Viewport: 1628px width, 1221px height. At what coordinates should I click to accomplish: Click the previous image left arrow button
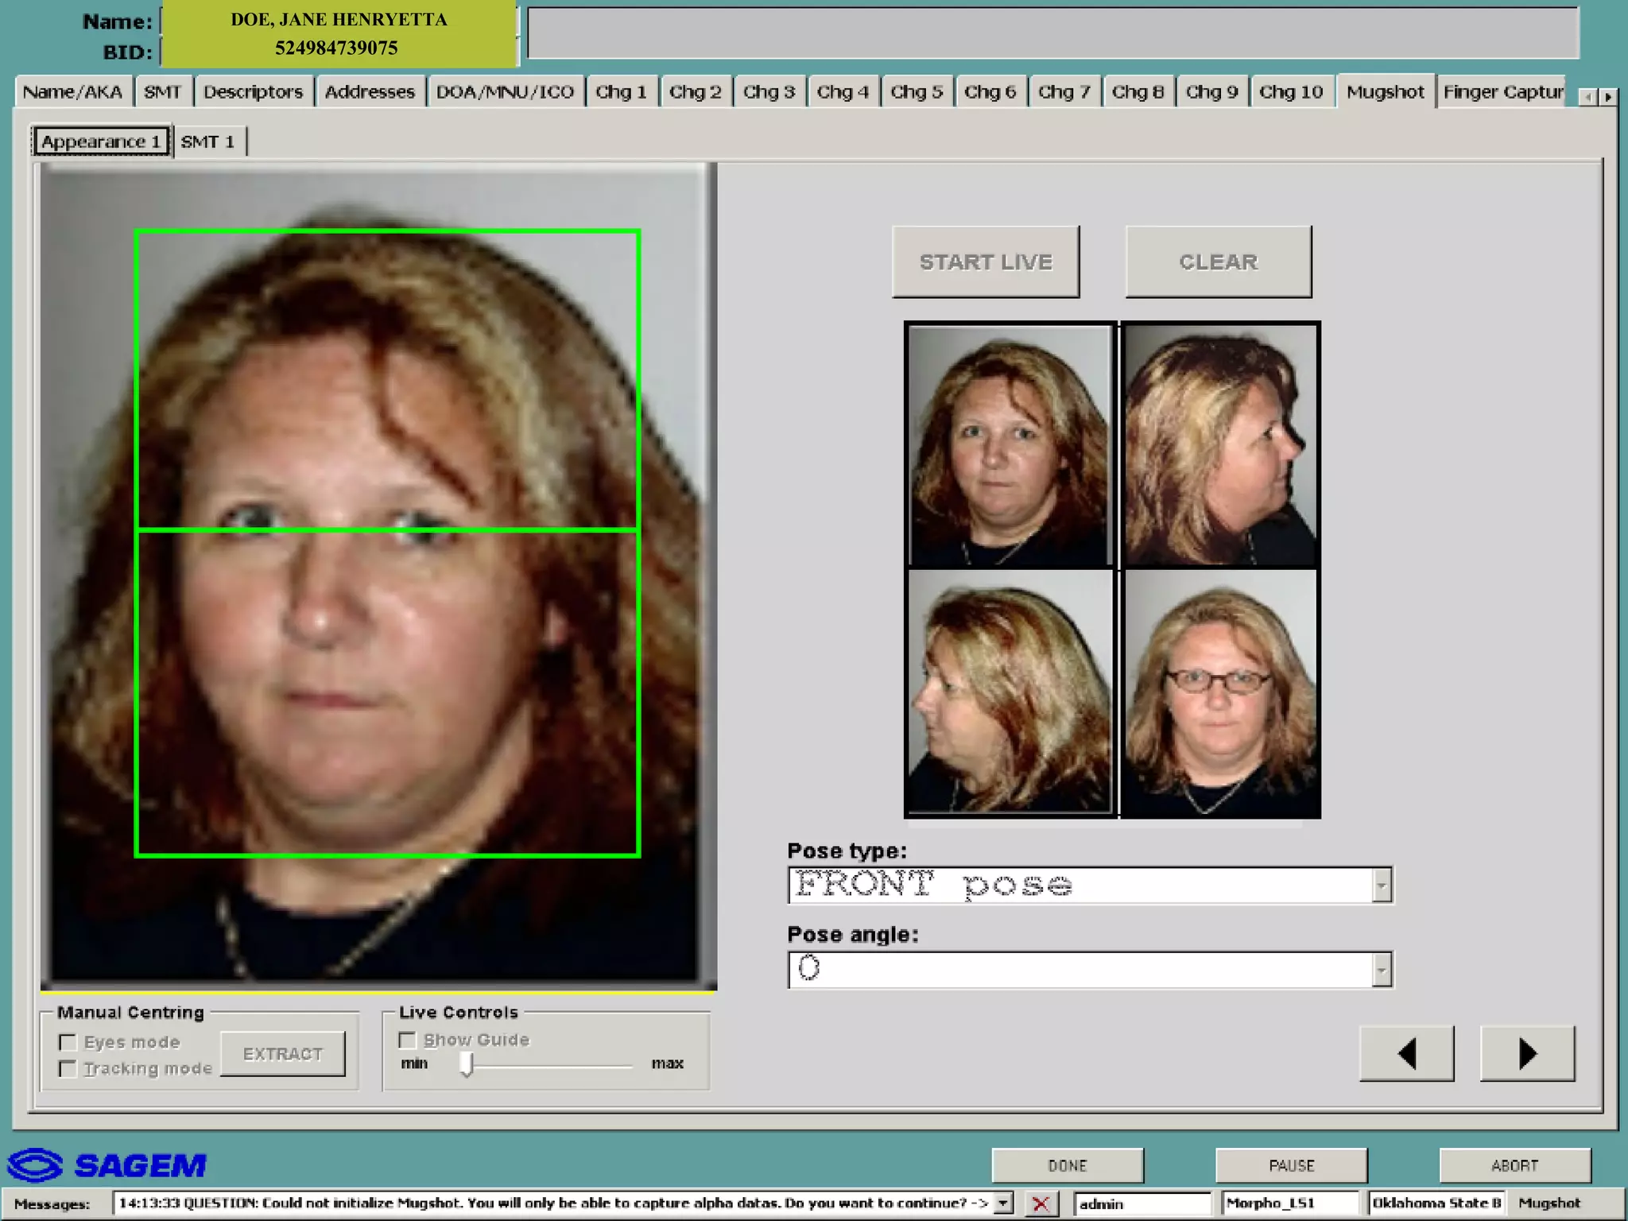click(1406, 1053)
